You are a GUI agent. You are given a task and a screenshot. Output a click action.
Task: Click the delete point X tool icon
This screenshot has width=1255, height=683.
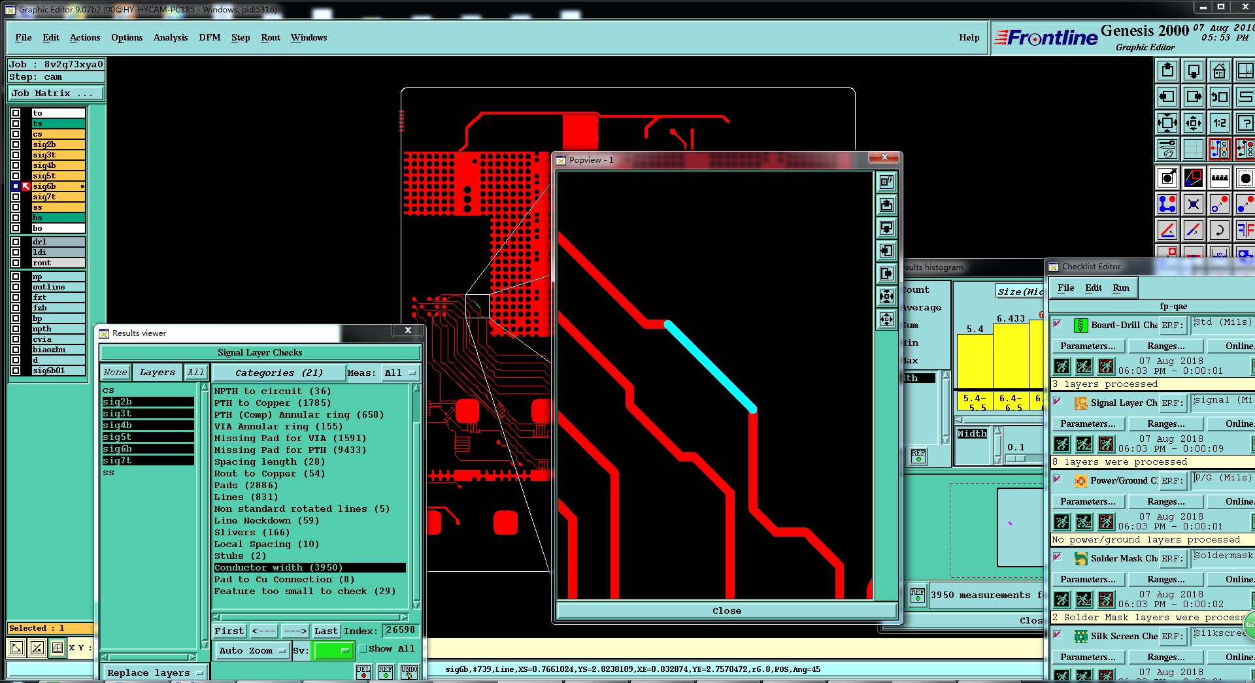click(1194, 204)
